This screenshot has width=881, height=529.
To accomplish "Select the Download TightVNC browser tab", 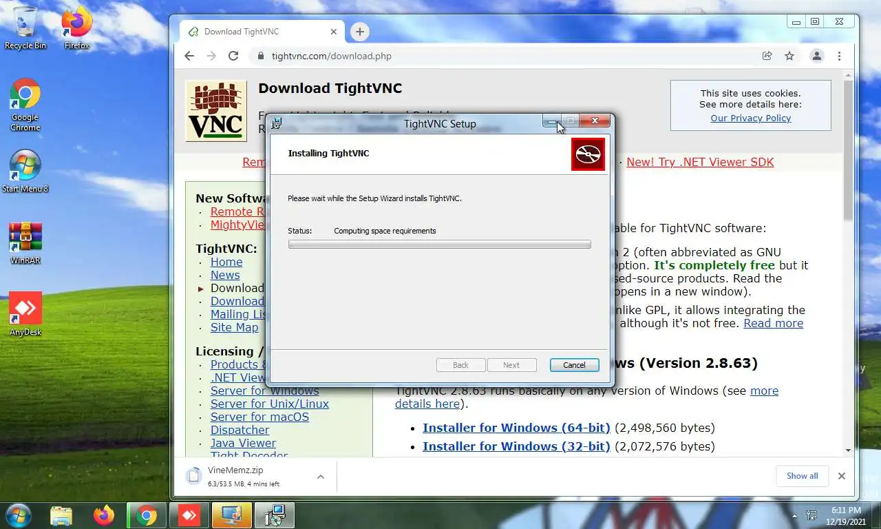I will tap(262, 31).
